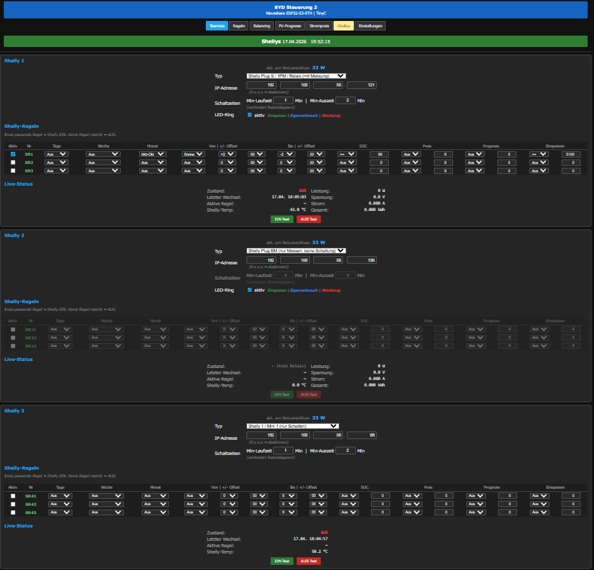
Task: Click Shelly 1 Min-Laufzeit input field
Action: point(284,100)
